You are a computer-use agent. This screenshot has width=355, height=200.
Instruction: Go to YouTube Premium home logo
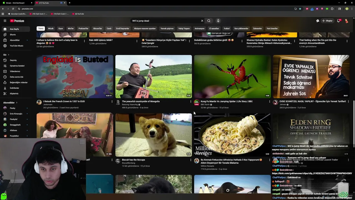point(17,21)
